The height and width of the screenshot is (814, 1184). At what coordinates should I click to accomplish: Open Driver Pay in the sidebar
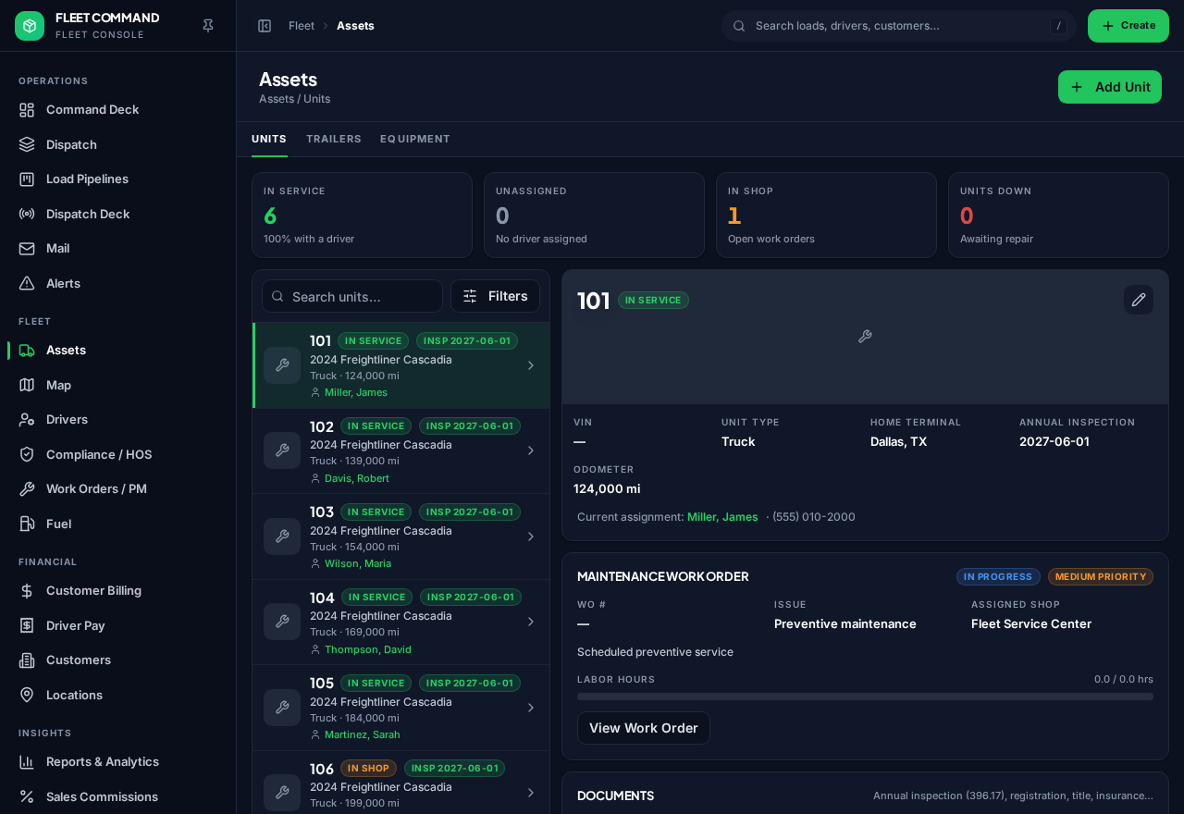coord(118,625)
